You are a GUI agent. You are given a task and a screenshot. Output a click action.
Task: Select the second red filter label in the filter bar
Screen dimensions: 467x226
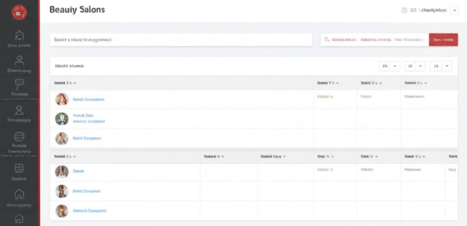[376, 40]
